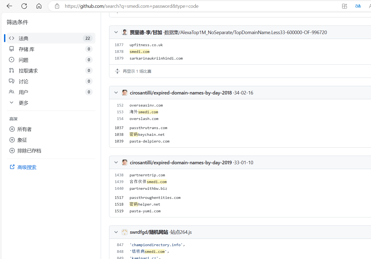Viewport: 371px width, 259px height.
Task: Open the swrdfgd/随机网站 repository link
Action: (149, 232)
